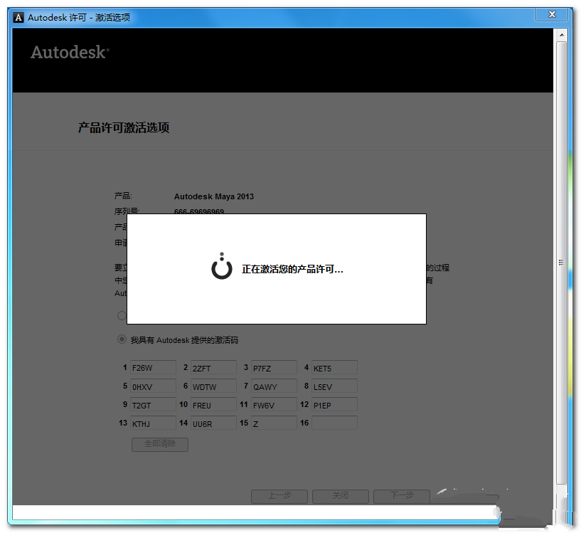
Task: Click activation code field 12 with P1EP
Action: coord(334,404)
